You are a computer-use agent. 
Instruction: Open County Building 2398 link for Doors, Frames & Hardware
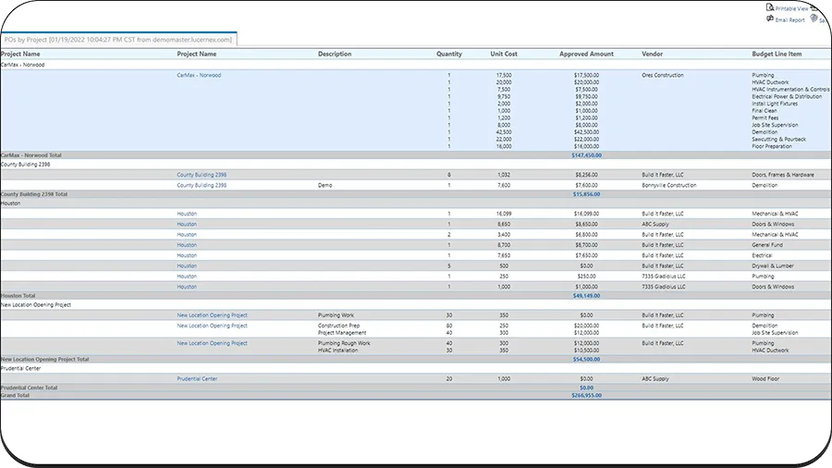click(x=202, y=174)
